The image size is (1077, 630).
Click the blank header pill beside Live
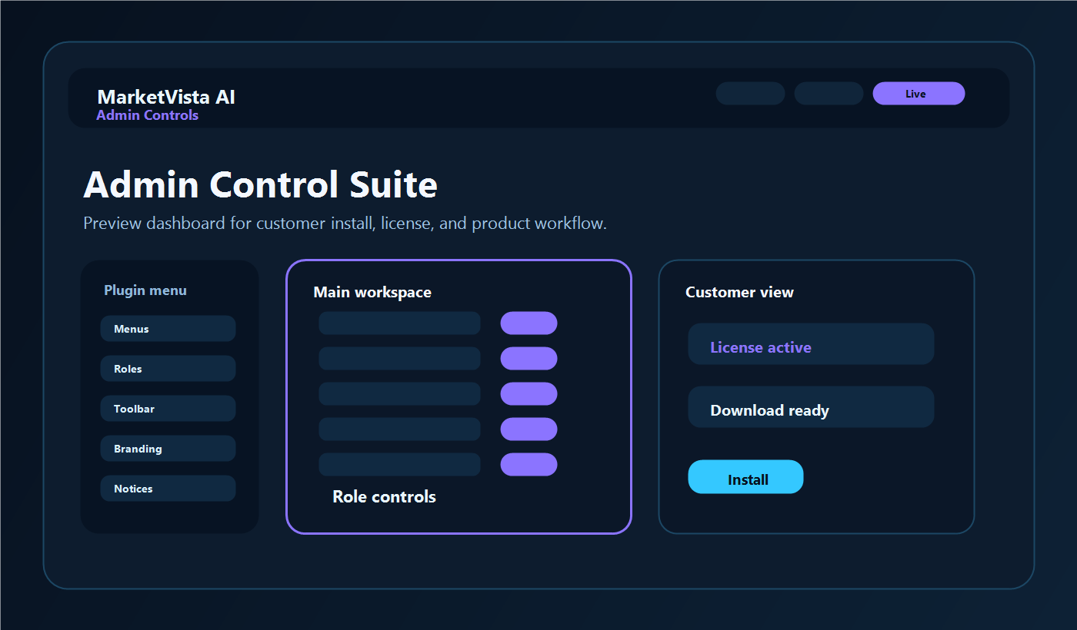[829, 94]
